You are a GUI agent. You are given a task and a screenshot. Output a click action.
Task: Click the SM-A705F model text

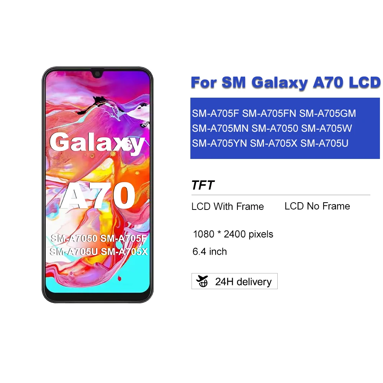coord(215,113)
